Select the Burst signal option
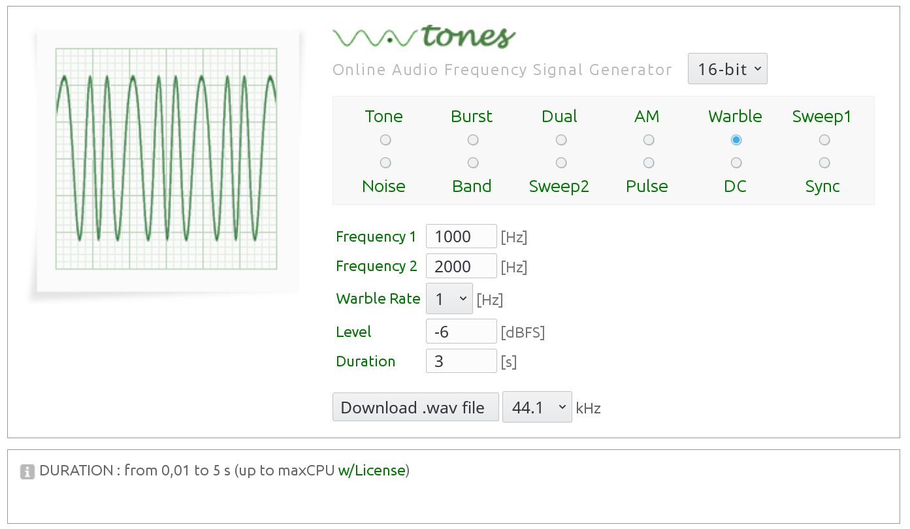 pyautogui.click(x=473, y=140)
